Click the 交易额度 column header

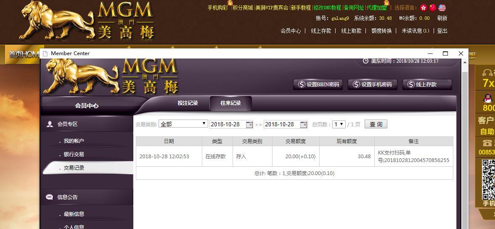point(296,141)
